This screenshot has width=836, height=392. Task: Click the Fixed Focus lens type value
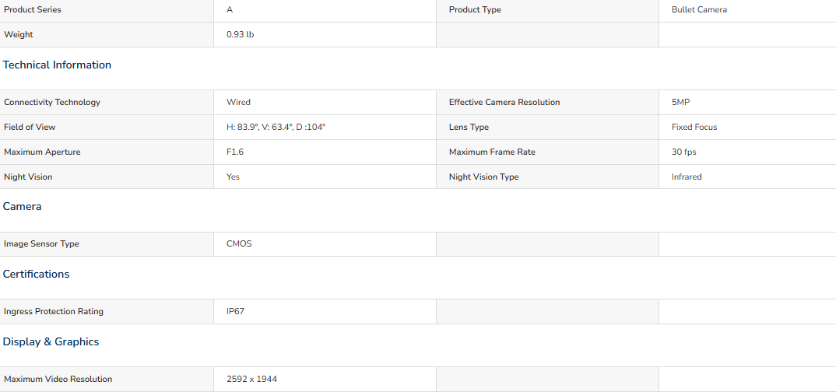tap(694, 128)
